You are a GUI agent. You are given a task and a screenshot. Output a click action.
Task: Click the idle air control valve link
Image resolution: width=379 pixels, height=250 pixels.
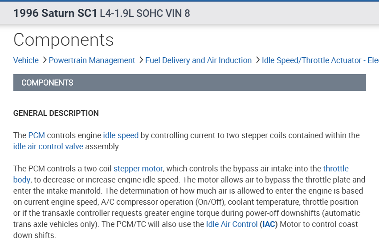pos(48,146)
